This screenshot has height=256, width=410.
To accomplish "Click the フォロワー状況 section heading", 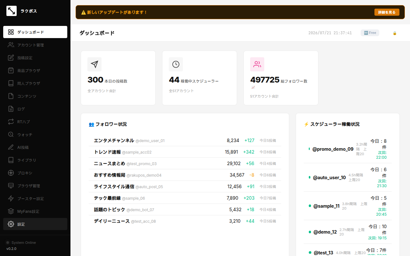I will pos(108,124).
